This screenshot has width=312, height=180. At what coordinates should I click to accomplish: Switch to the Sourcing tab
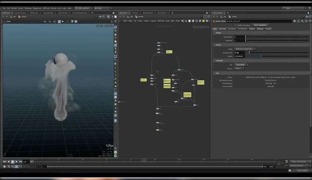tap(222, 29)
